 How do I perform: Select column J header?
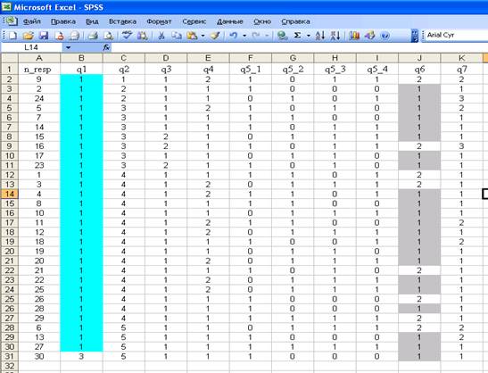click(419, 58)
